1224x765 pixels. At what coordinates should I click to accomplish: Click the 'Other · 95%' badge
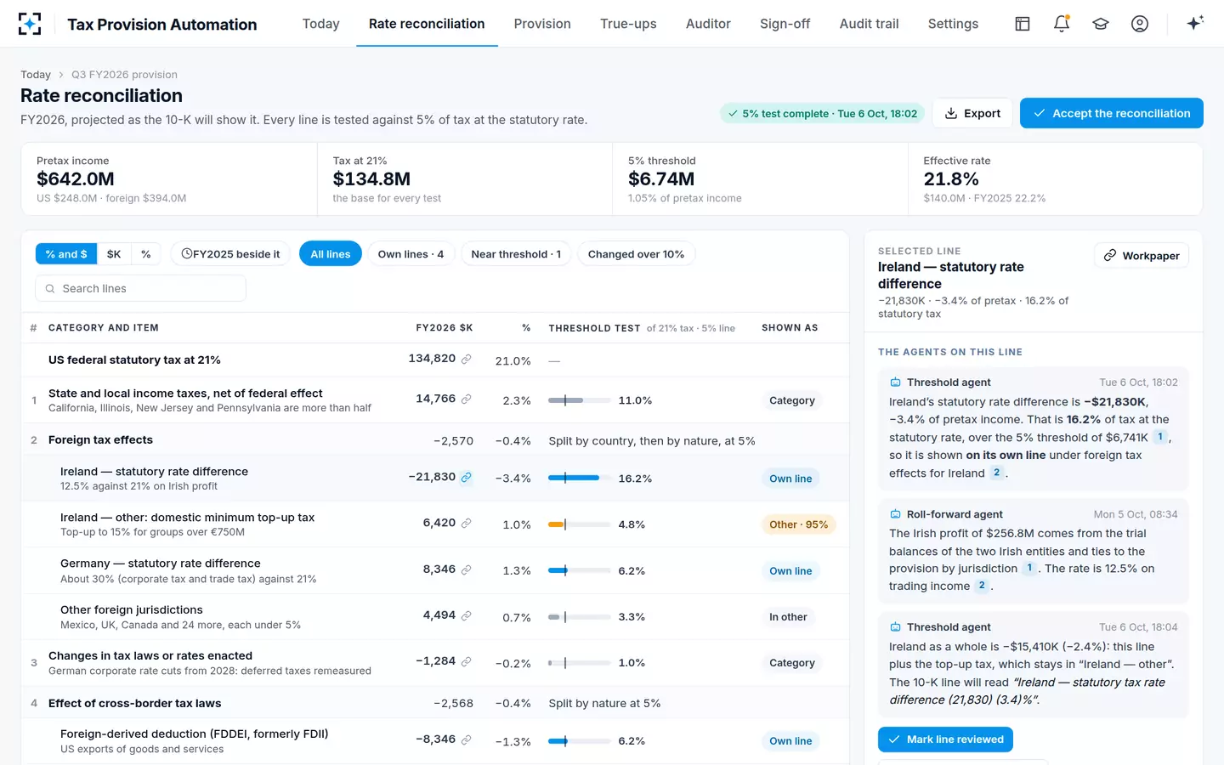798,524
